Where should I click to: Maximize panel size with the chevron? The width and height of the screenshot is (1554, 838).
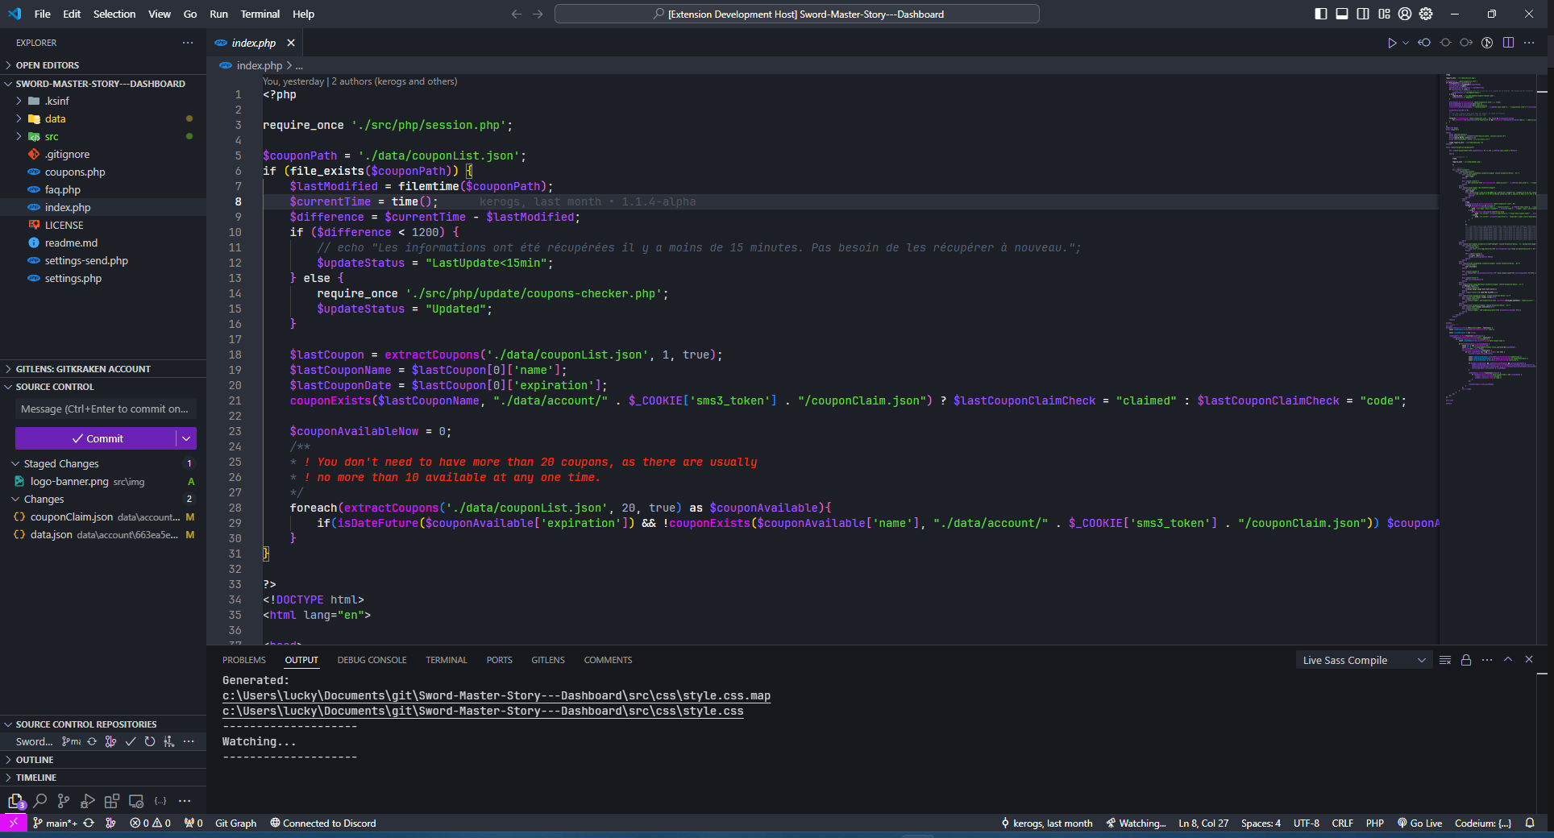click(x=1508, y=659)
